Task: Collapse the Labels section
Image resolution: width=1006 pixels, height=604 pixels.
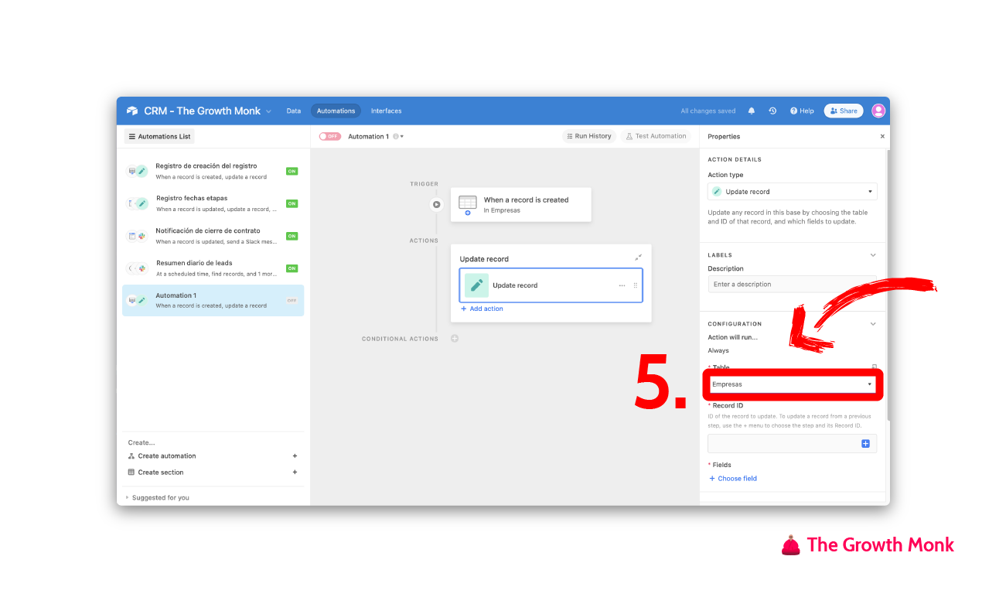Action: pyautogui.click(x=873, y=254)
